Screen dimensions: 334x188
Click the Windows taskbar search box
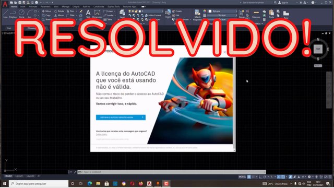[39, 183]
